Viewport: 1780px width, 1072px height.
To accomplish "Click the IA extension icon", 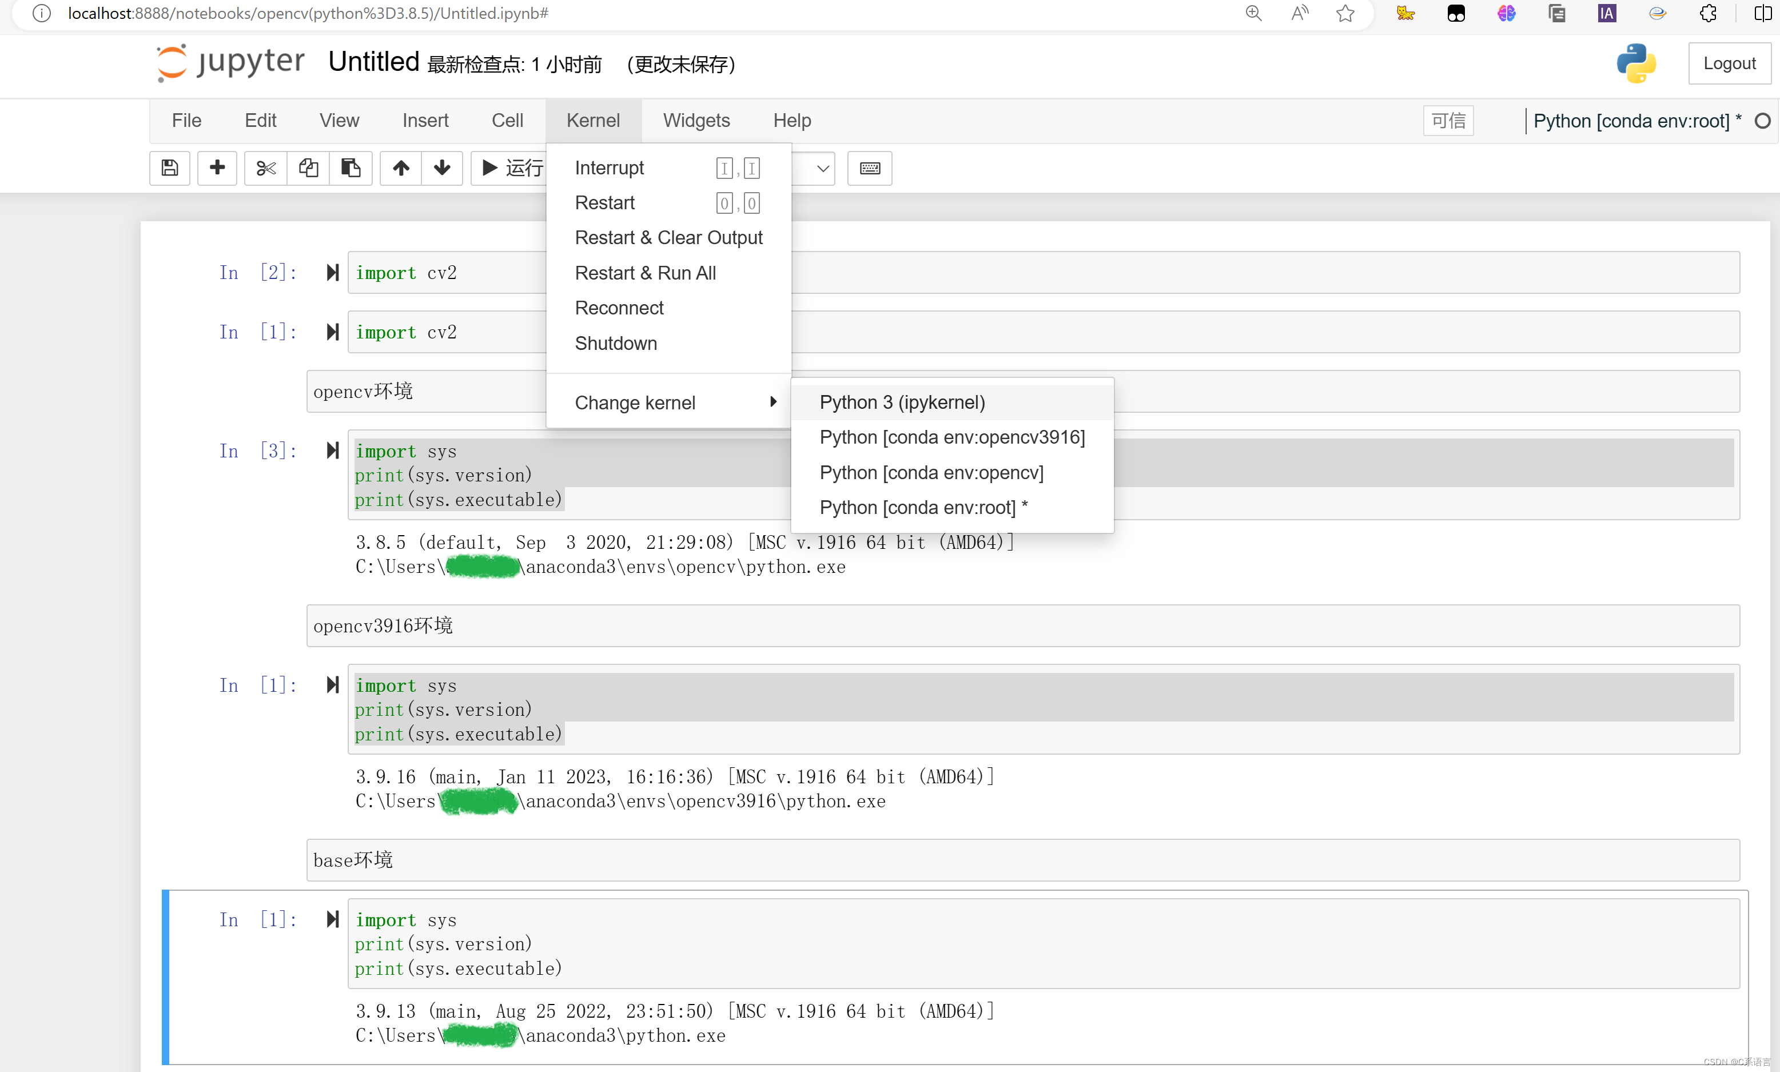I will 1607,13.
